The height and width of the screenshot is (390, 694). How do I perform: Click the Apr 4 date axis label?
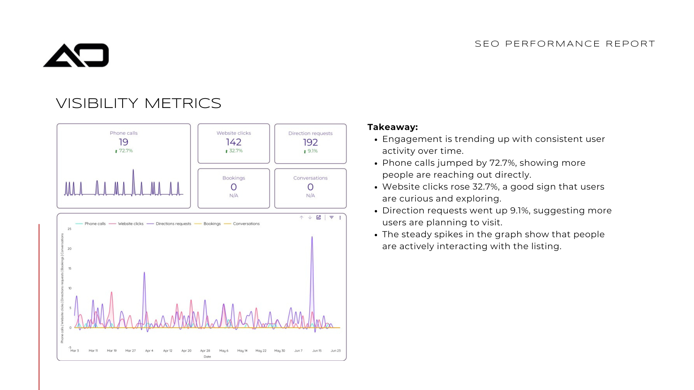149,351
